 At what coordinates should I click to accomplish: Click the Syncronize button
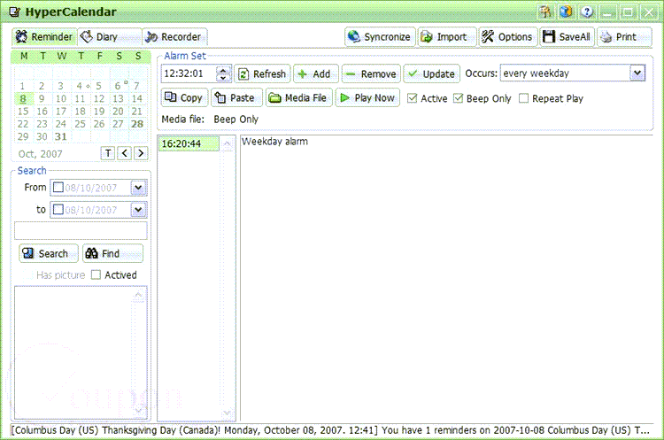(380, 37)
